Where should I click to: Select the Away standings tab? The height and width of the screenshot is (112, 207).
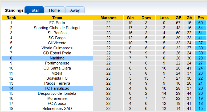[75, 10]
